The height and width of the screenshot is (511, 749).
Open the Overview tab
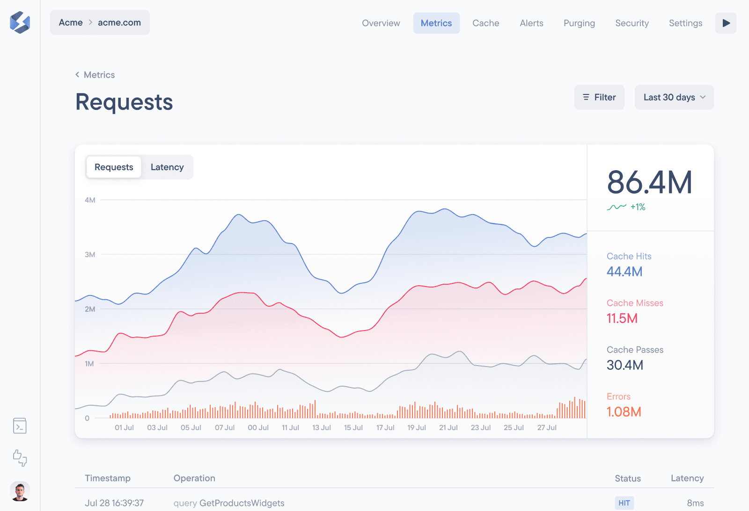(381, 23)
